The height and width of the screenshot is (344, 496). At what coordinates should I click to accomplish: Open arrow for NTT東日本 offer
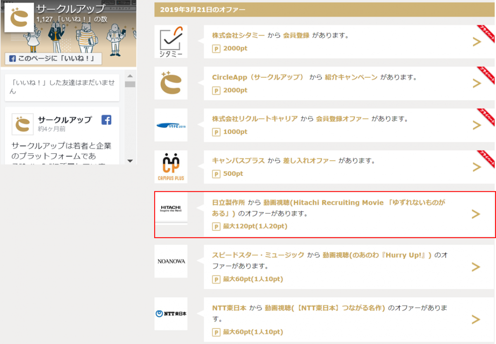476,319
